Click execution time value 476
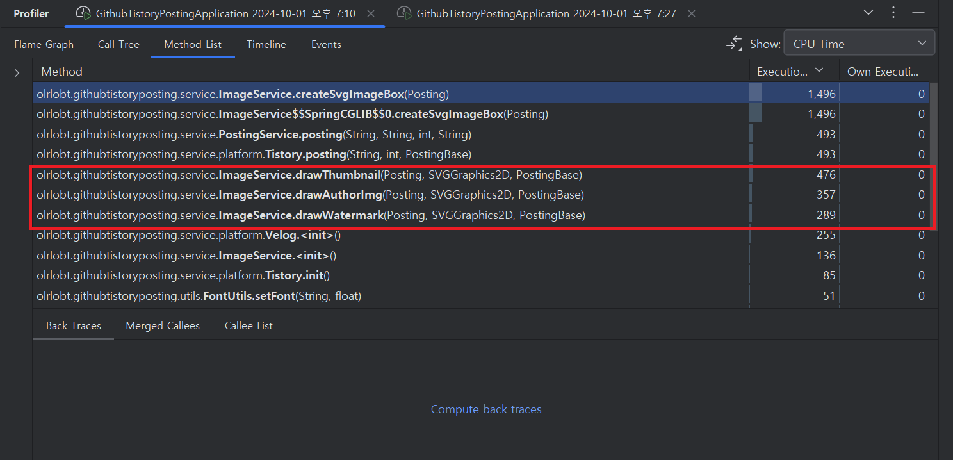The height and width of the screenshot is (460, 953). pos(826,175)
